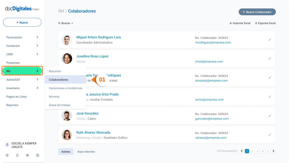Click the logout icon in sidebar footer
Screen dimensions: 289x163
tap(37, 155)
